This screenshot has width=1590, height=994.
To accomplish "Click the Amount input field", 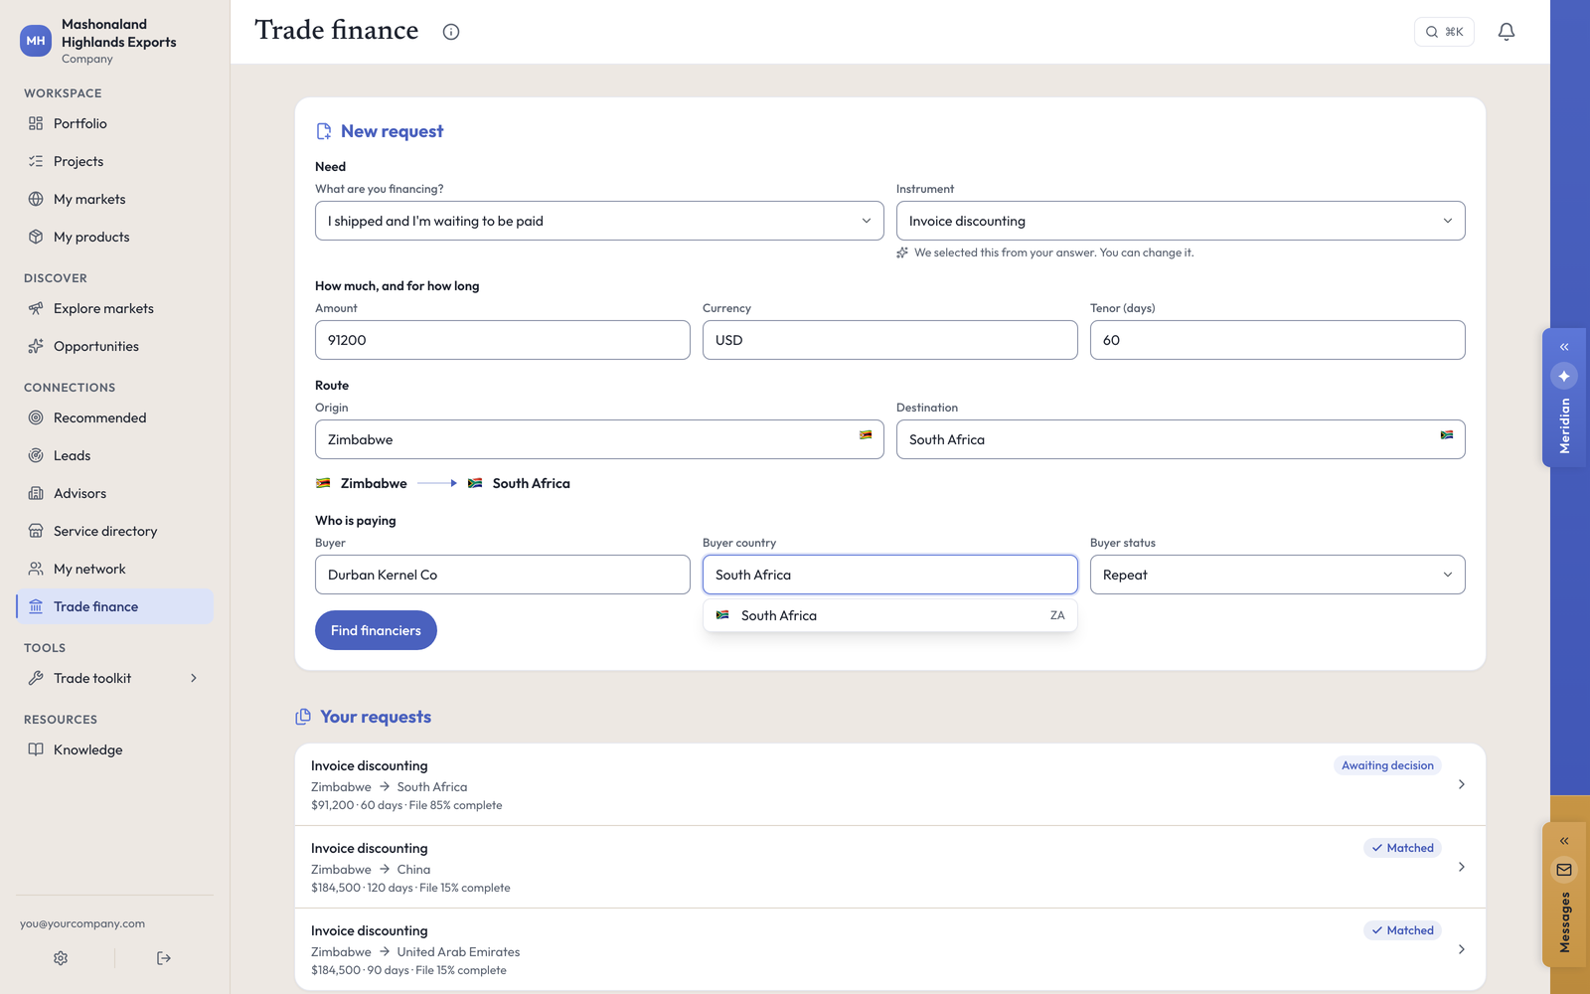I will pyautogui.click(x=503, y=340).
